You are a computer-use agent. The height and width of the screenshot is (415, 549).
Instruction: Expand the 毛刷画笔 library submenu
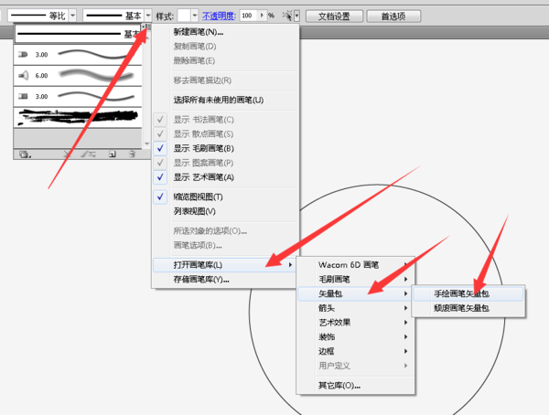click(x=356, y=279)
